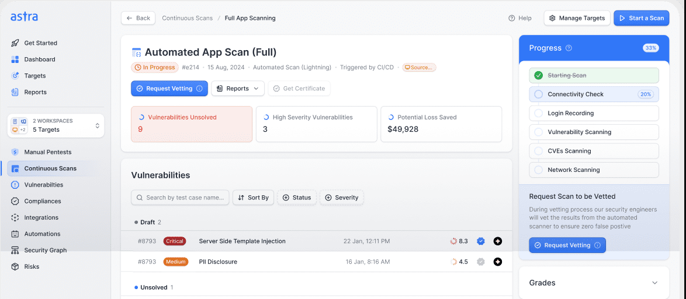
Task: Click the Compliances badge icon
Action: 15,201
